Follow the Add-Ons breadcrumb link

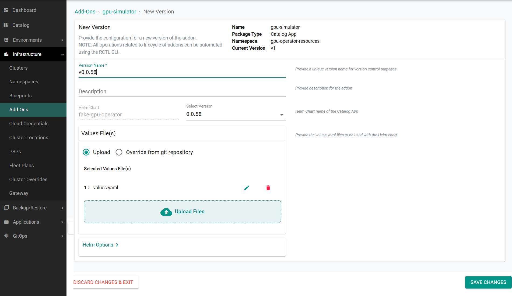pos(85,12)
